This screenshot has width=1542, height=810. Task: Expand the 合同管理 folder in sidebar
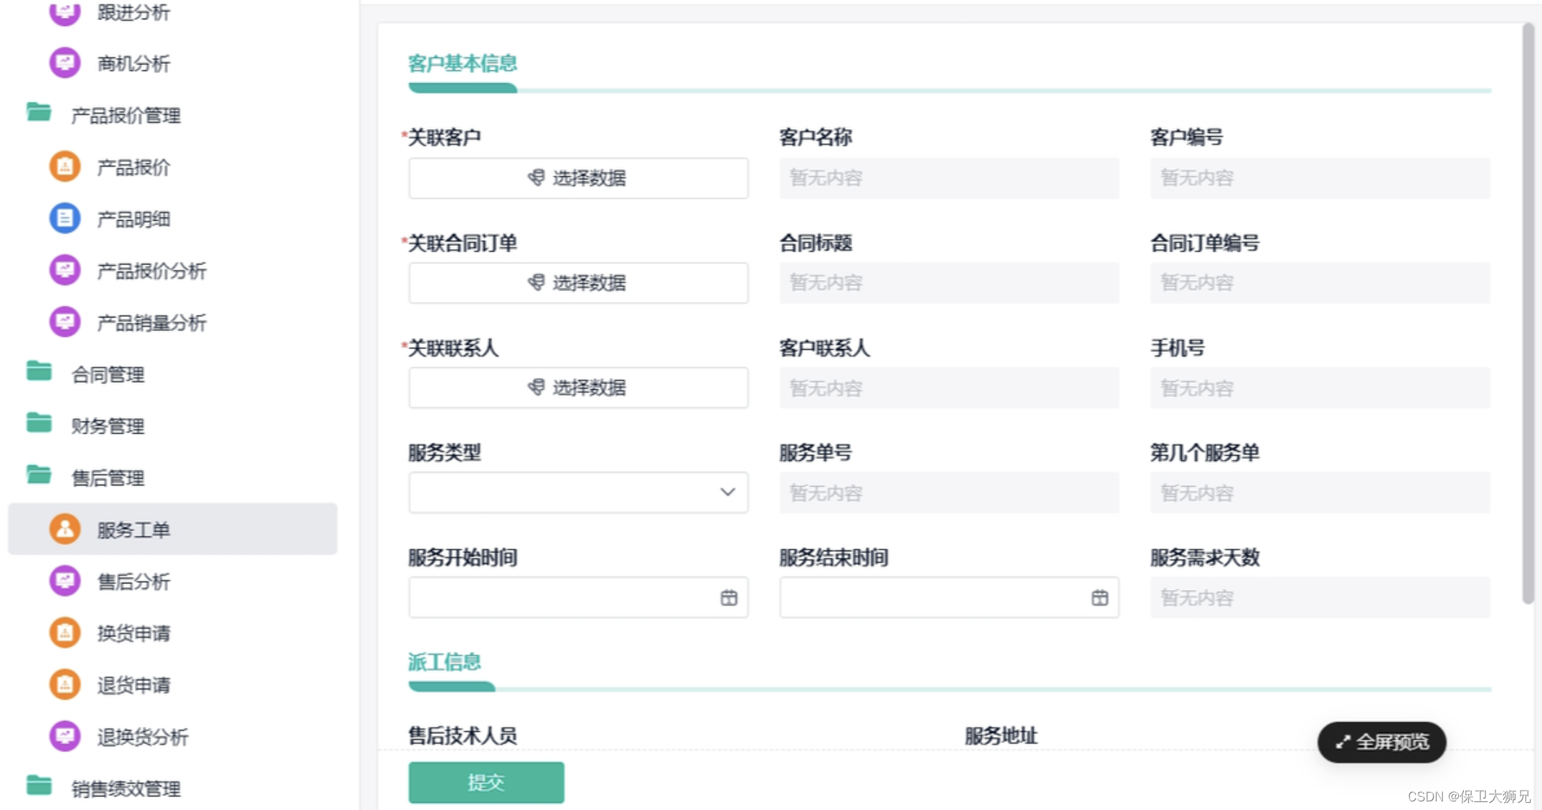108,374
